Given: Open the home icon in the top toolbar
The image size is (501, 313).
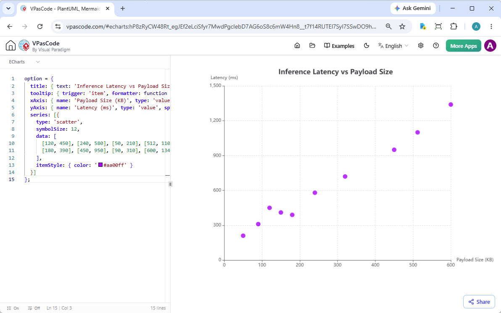Looking at the screenshot, I should tap(297, 46).
